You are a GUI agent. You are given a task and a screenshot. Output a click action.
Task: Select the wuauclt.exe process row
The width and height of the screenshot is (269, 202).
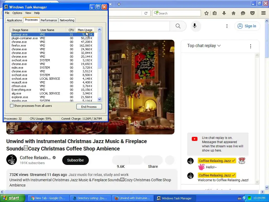click(x=53, y=82)
